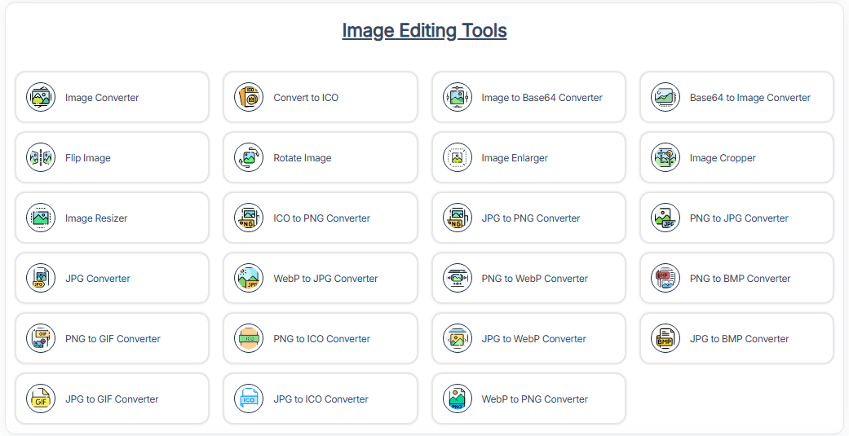Viewport: 849px width, 436px height.
Task: Go to the PNG to WebP Converter label
Action: (x=534, y=279)
